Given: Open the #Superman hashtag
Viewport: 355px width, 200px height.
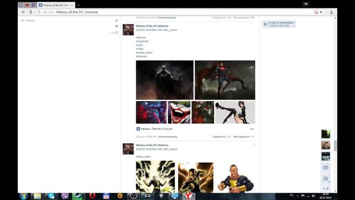Looking at the screenshot, I should (143, 41).
